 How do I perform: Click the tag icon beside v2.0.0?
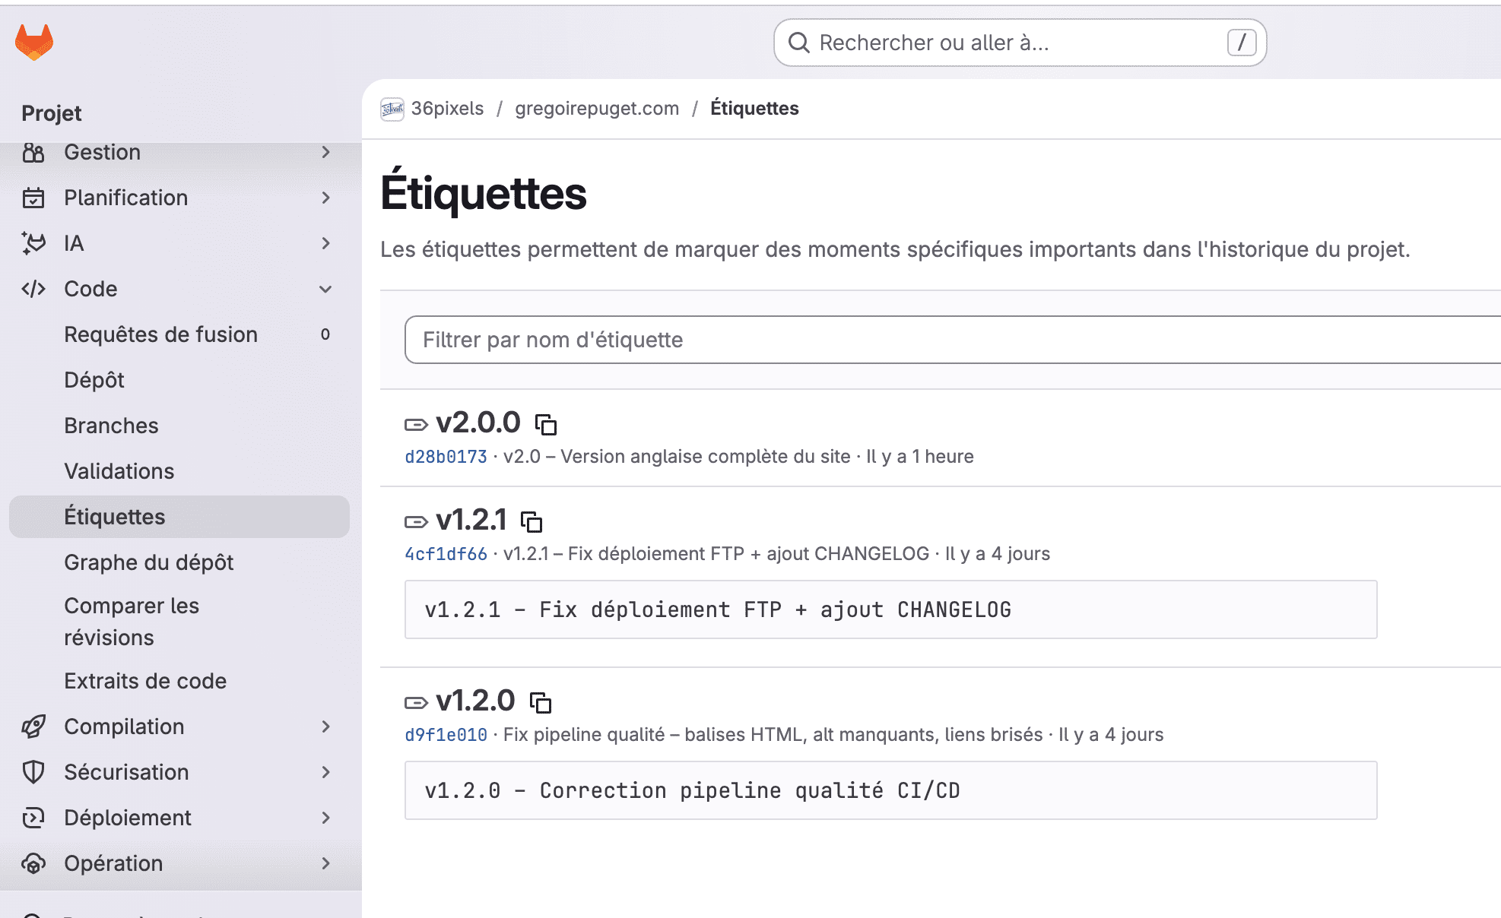pyautogui.click(x=416, y=424)
